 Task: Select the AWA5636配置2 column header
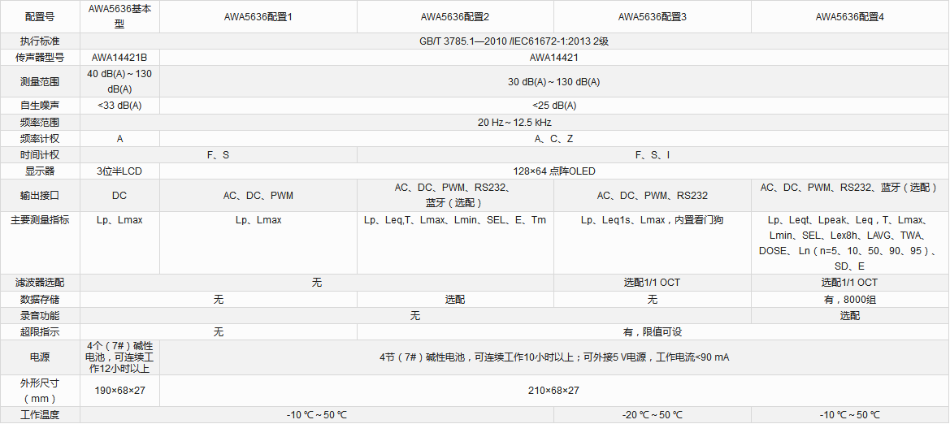[x=455, y=16]
